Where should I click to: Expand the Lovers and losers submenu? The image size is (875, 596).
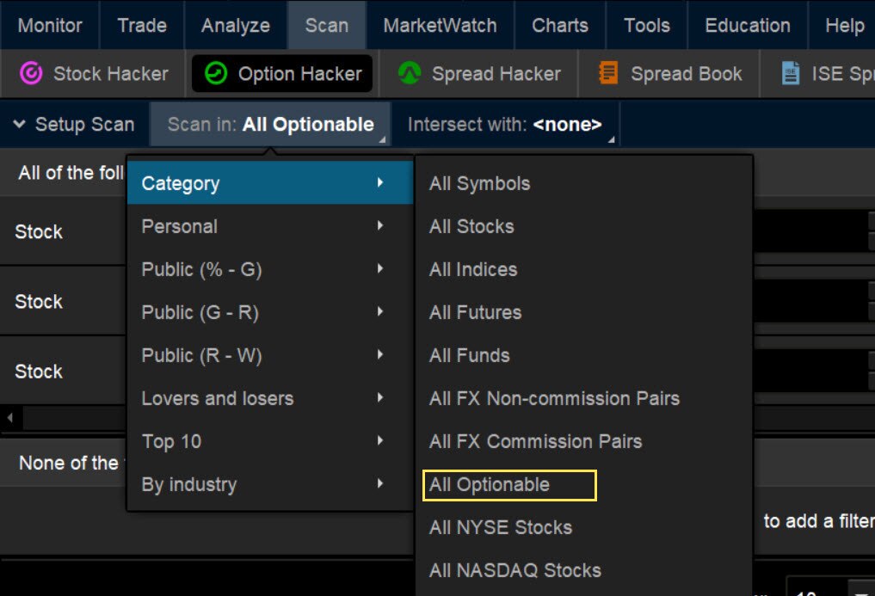[270, 398]
